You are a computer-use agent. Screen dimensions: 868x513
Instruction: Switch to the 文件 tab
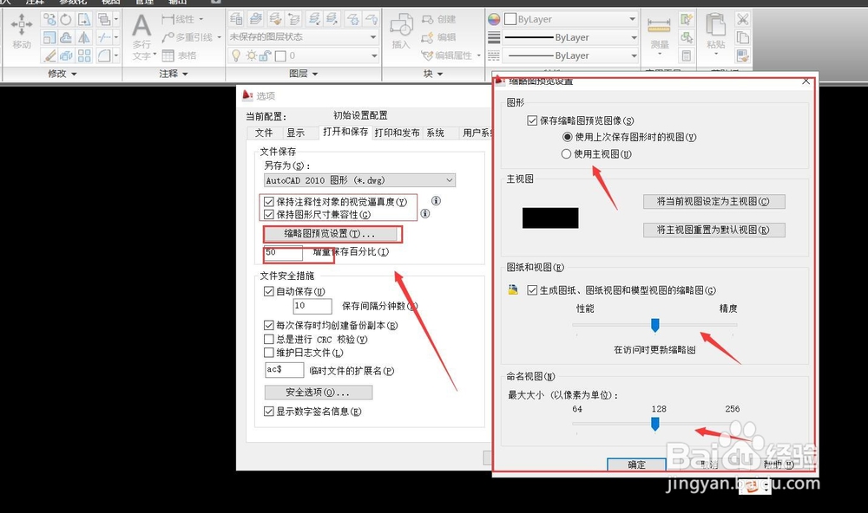coord(264,133)
